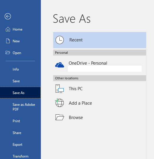This screenshot has height=159, width=154.
Task: Click the back arrow circle icon
Action: coord(8,16)
